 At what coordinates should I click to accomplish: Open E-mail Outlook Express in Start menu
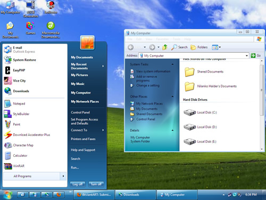[35, 50]
